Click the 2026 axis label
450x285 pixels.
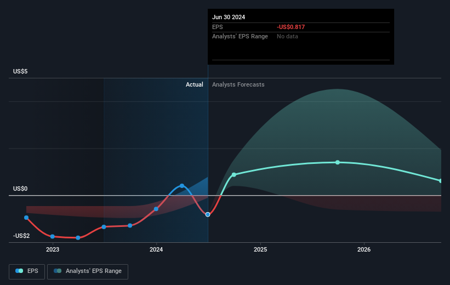click(x=364, y=250)
